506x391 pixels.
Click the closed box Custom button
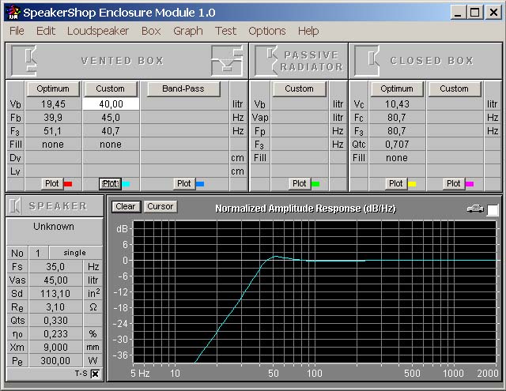point(454,88)
